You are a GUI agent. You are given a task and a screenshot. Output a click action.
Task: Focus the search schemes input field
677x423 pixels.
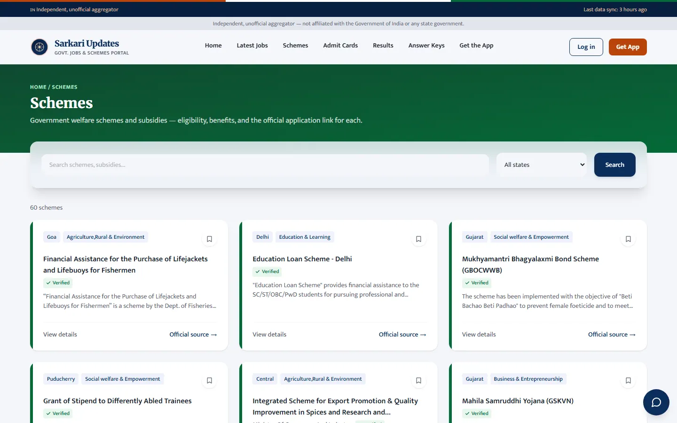265,165
